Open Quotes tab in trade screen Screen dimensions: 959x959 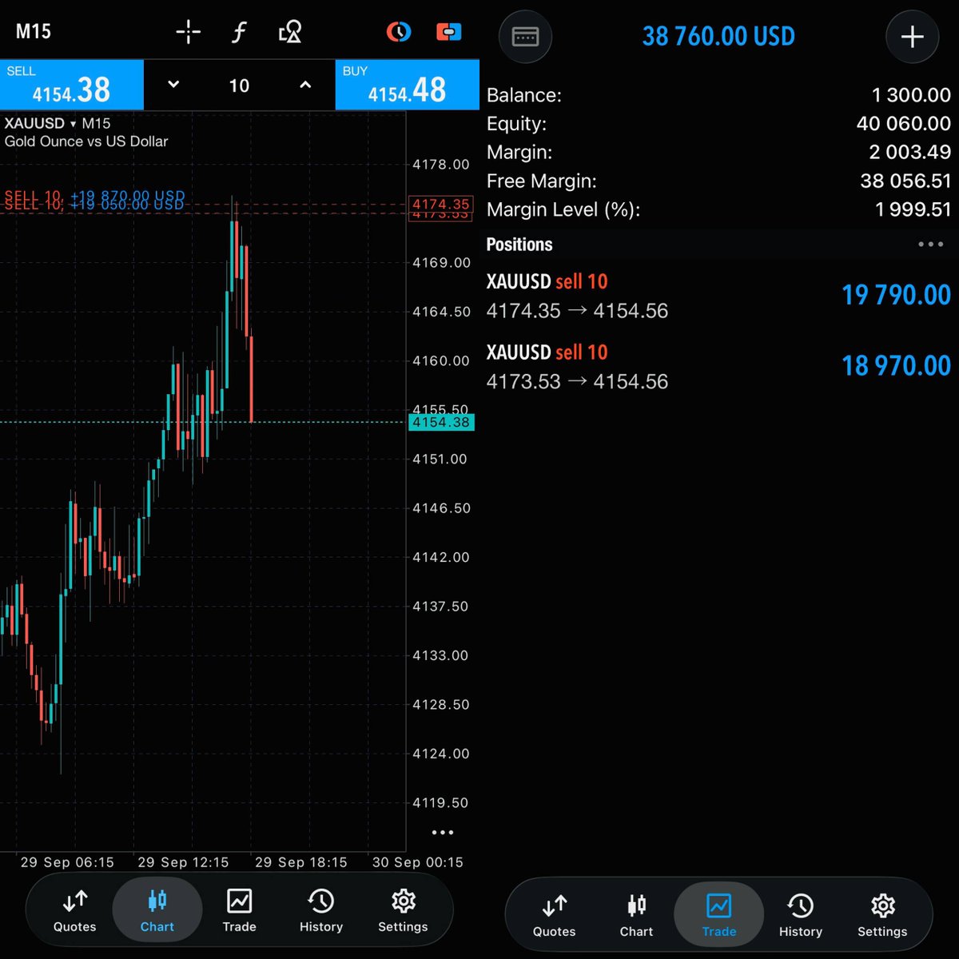[554, 917]
